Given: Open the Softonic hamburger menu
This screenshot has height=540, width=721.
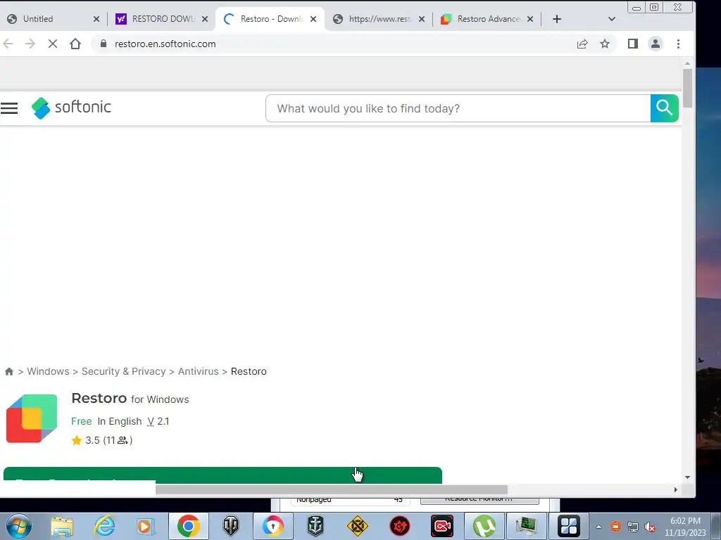Looking at the screenshot, I should click(9, 108).
